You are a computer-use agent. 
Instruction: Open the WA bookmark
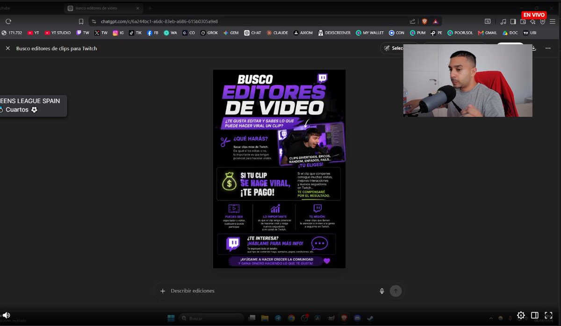pyautogui.click(x=170, y=33)
